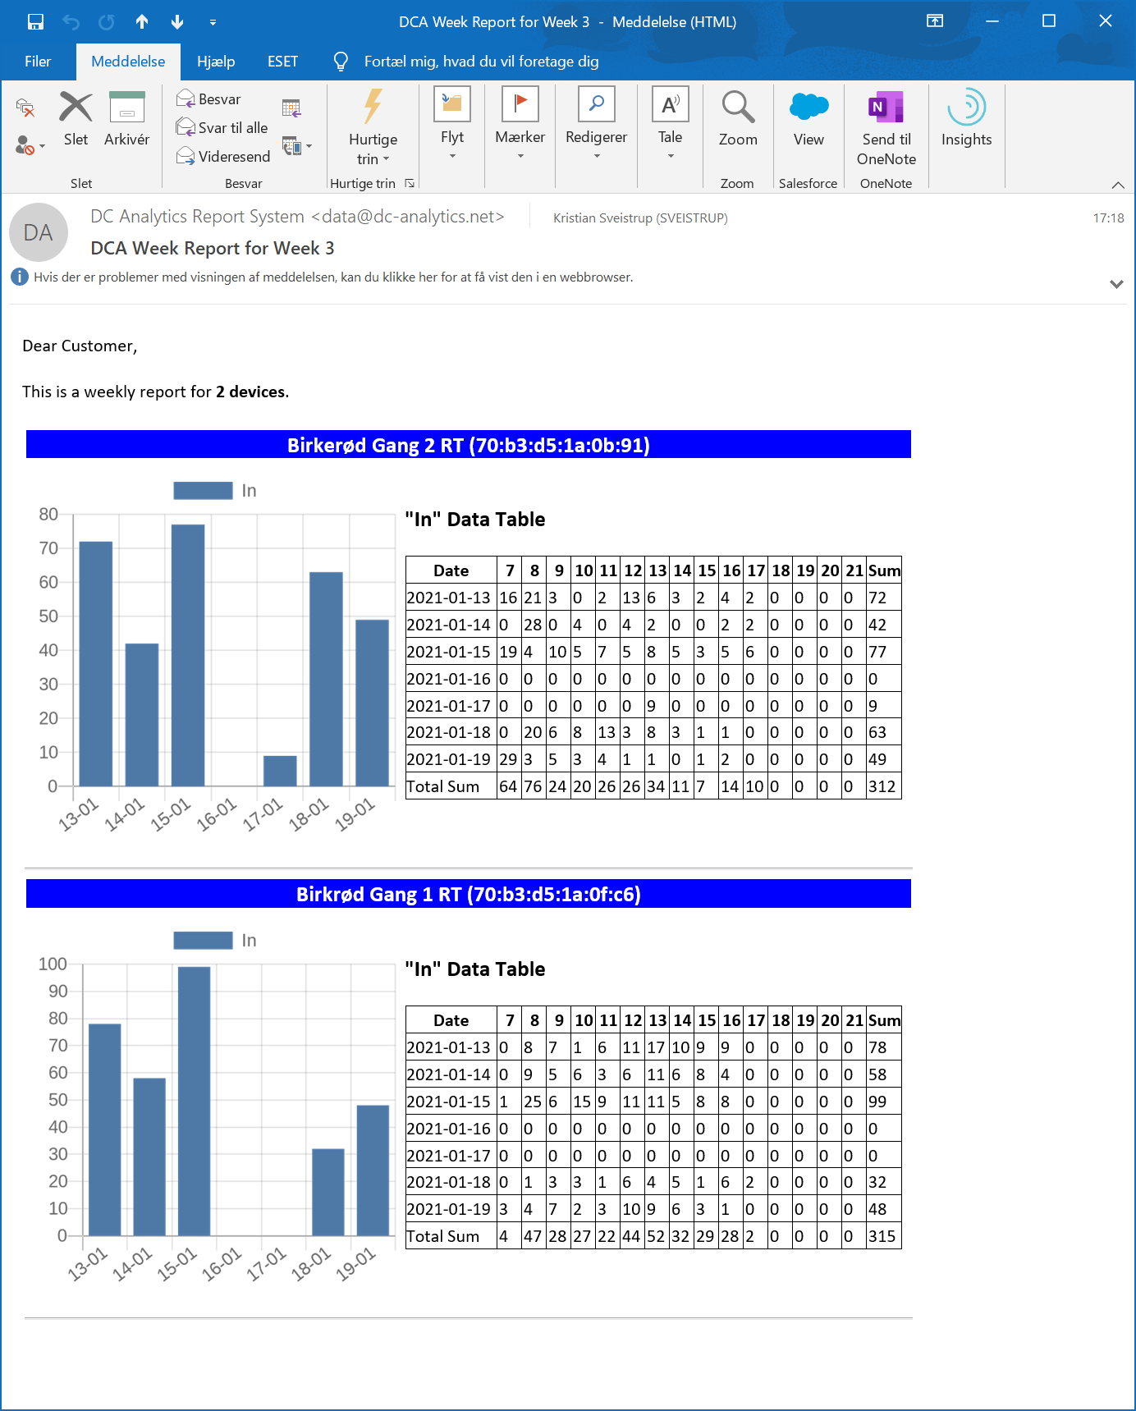This screenshot has width=1136, height=1411.
Task: Save using the floppy disk icon
Action: click(35, 22)
